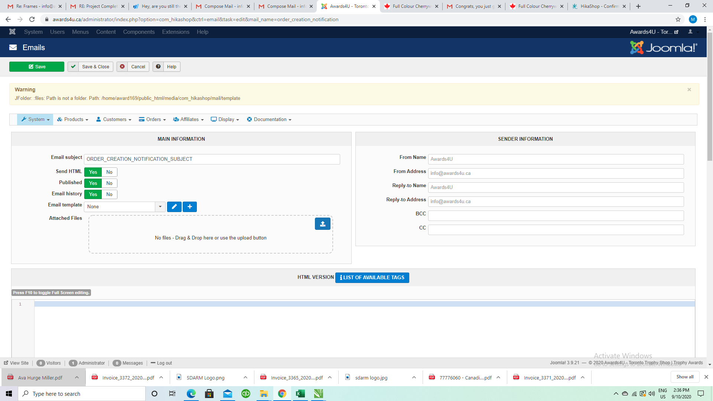This screenshot has height=401, width=713.
Task: Set Send HTML to No
Action: click(x=109, y=172)
